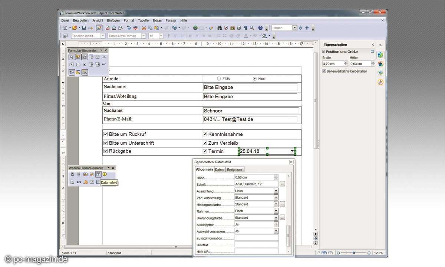
Task: Uncheck the Termin checkbox
Action: 205,151
